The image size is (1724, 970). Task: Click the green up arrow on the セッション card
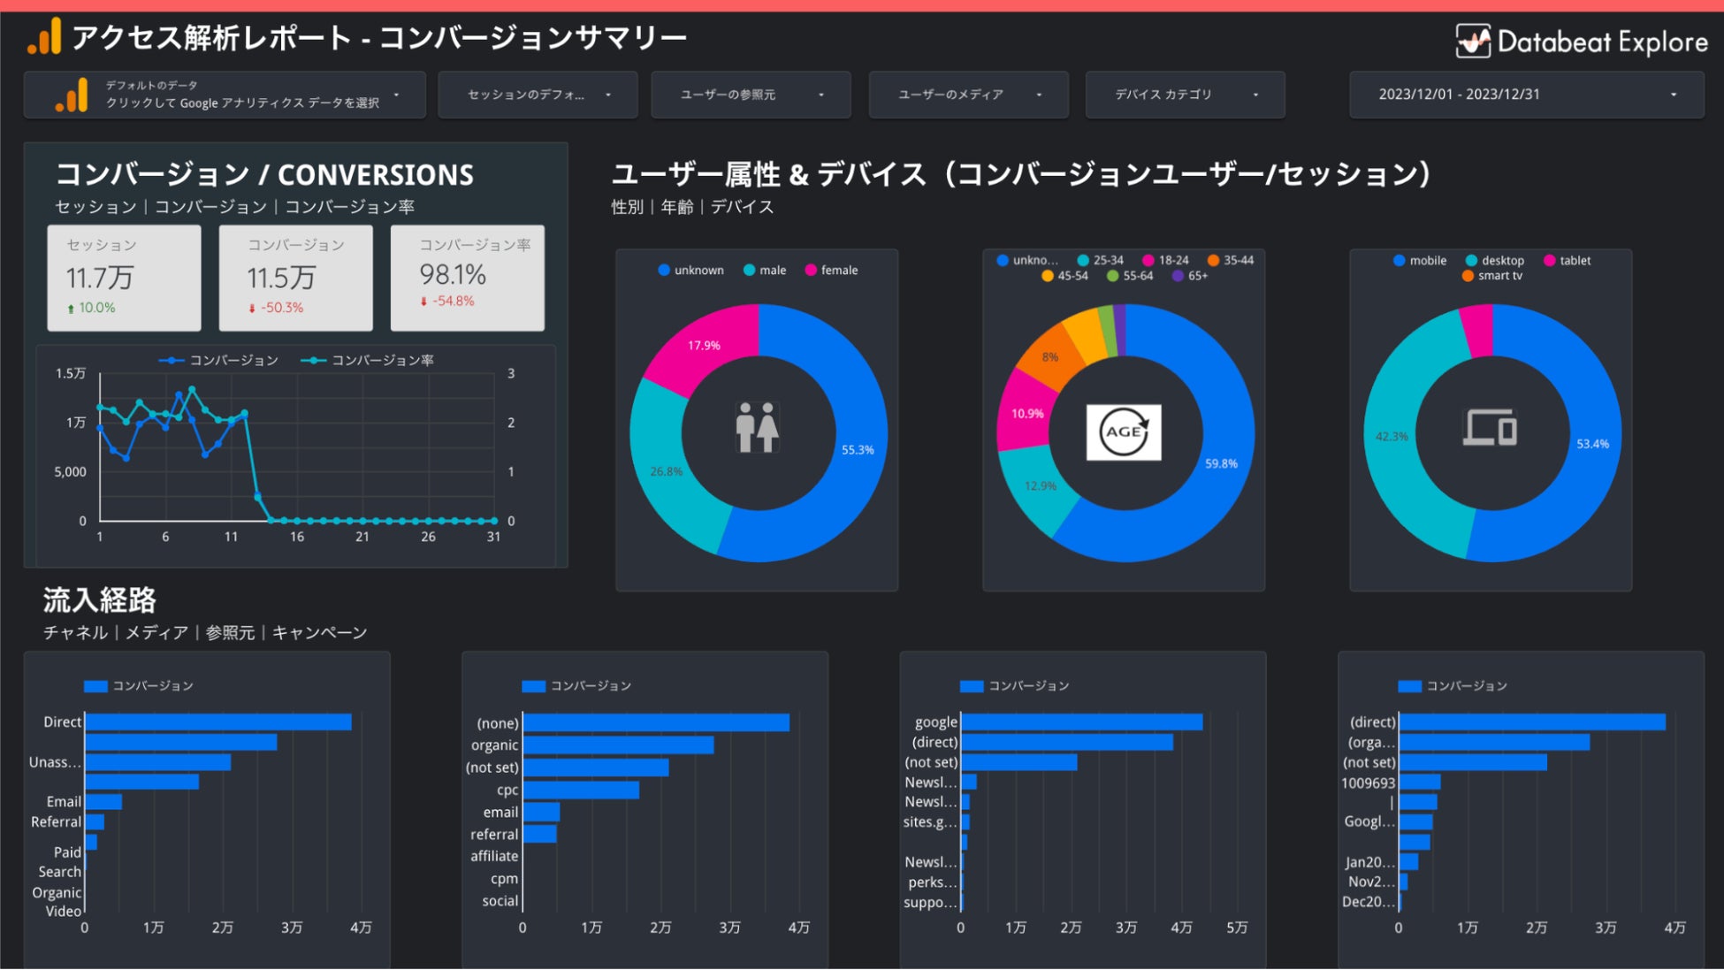[71, 309]
